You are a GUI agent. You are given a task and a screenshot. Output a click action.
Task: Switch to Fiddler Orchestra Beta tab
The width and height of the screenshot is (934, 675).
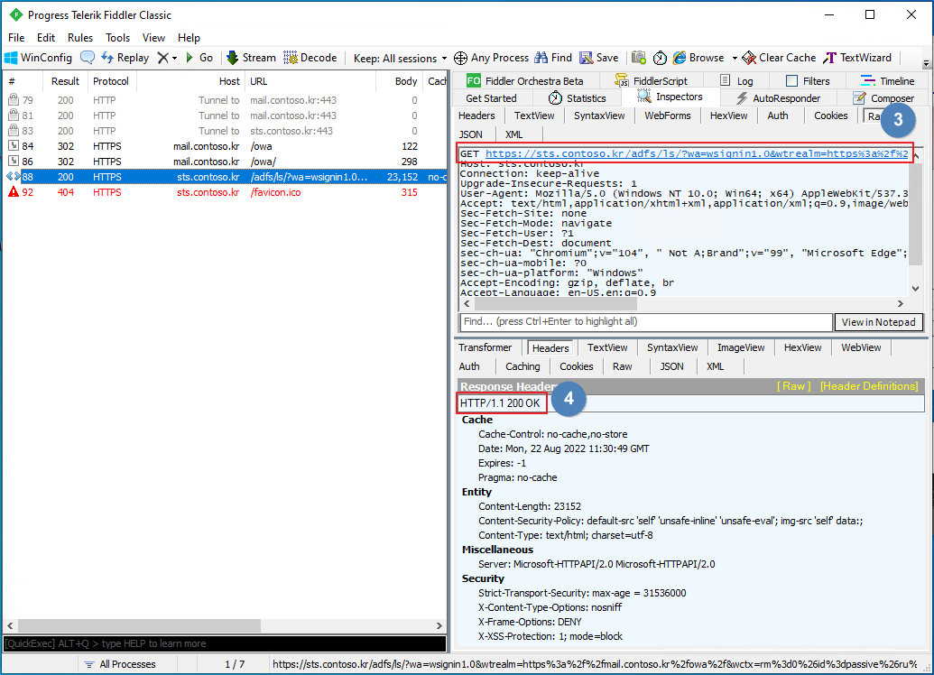[525, 81]
